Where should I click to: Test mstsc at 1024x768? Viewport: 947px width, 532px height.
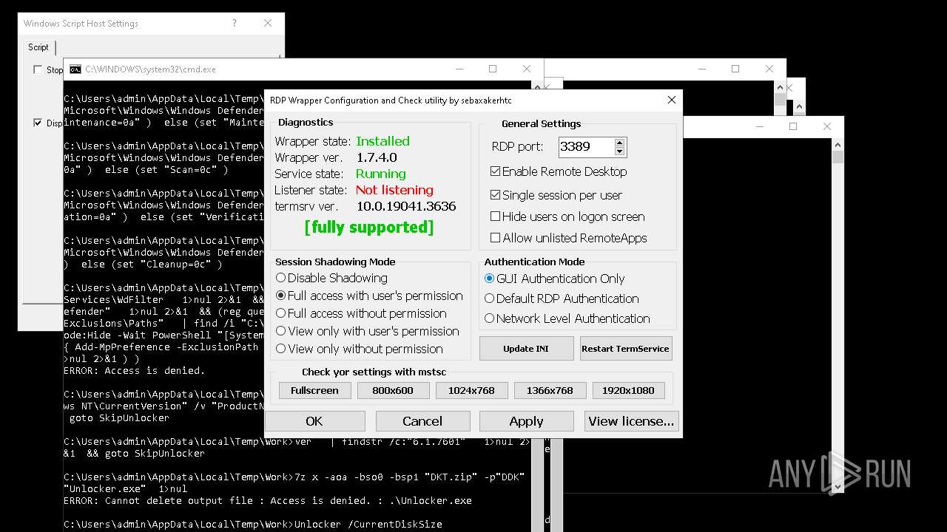[x=471, y=390]
